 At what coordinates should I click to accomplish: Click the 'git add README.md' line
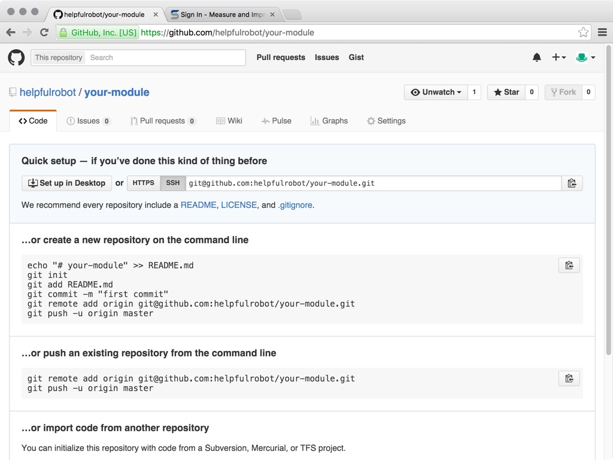tap(70, 285)
